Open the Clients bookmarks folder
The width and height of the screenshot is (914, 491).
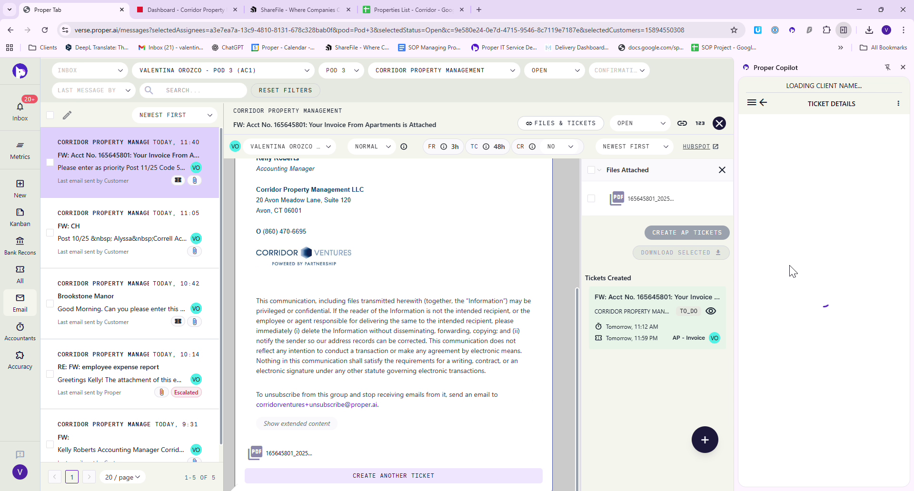point(43,48)
